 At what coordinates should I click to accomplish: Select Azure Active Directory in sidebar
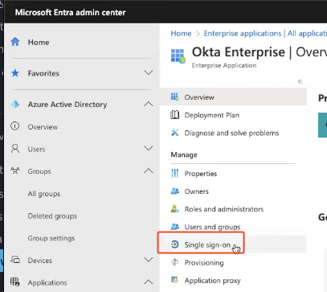(x=67, y=105)
